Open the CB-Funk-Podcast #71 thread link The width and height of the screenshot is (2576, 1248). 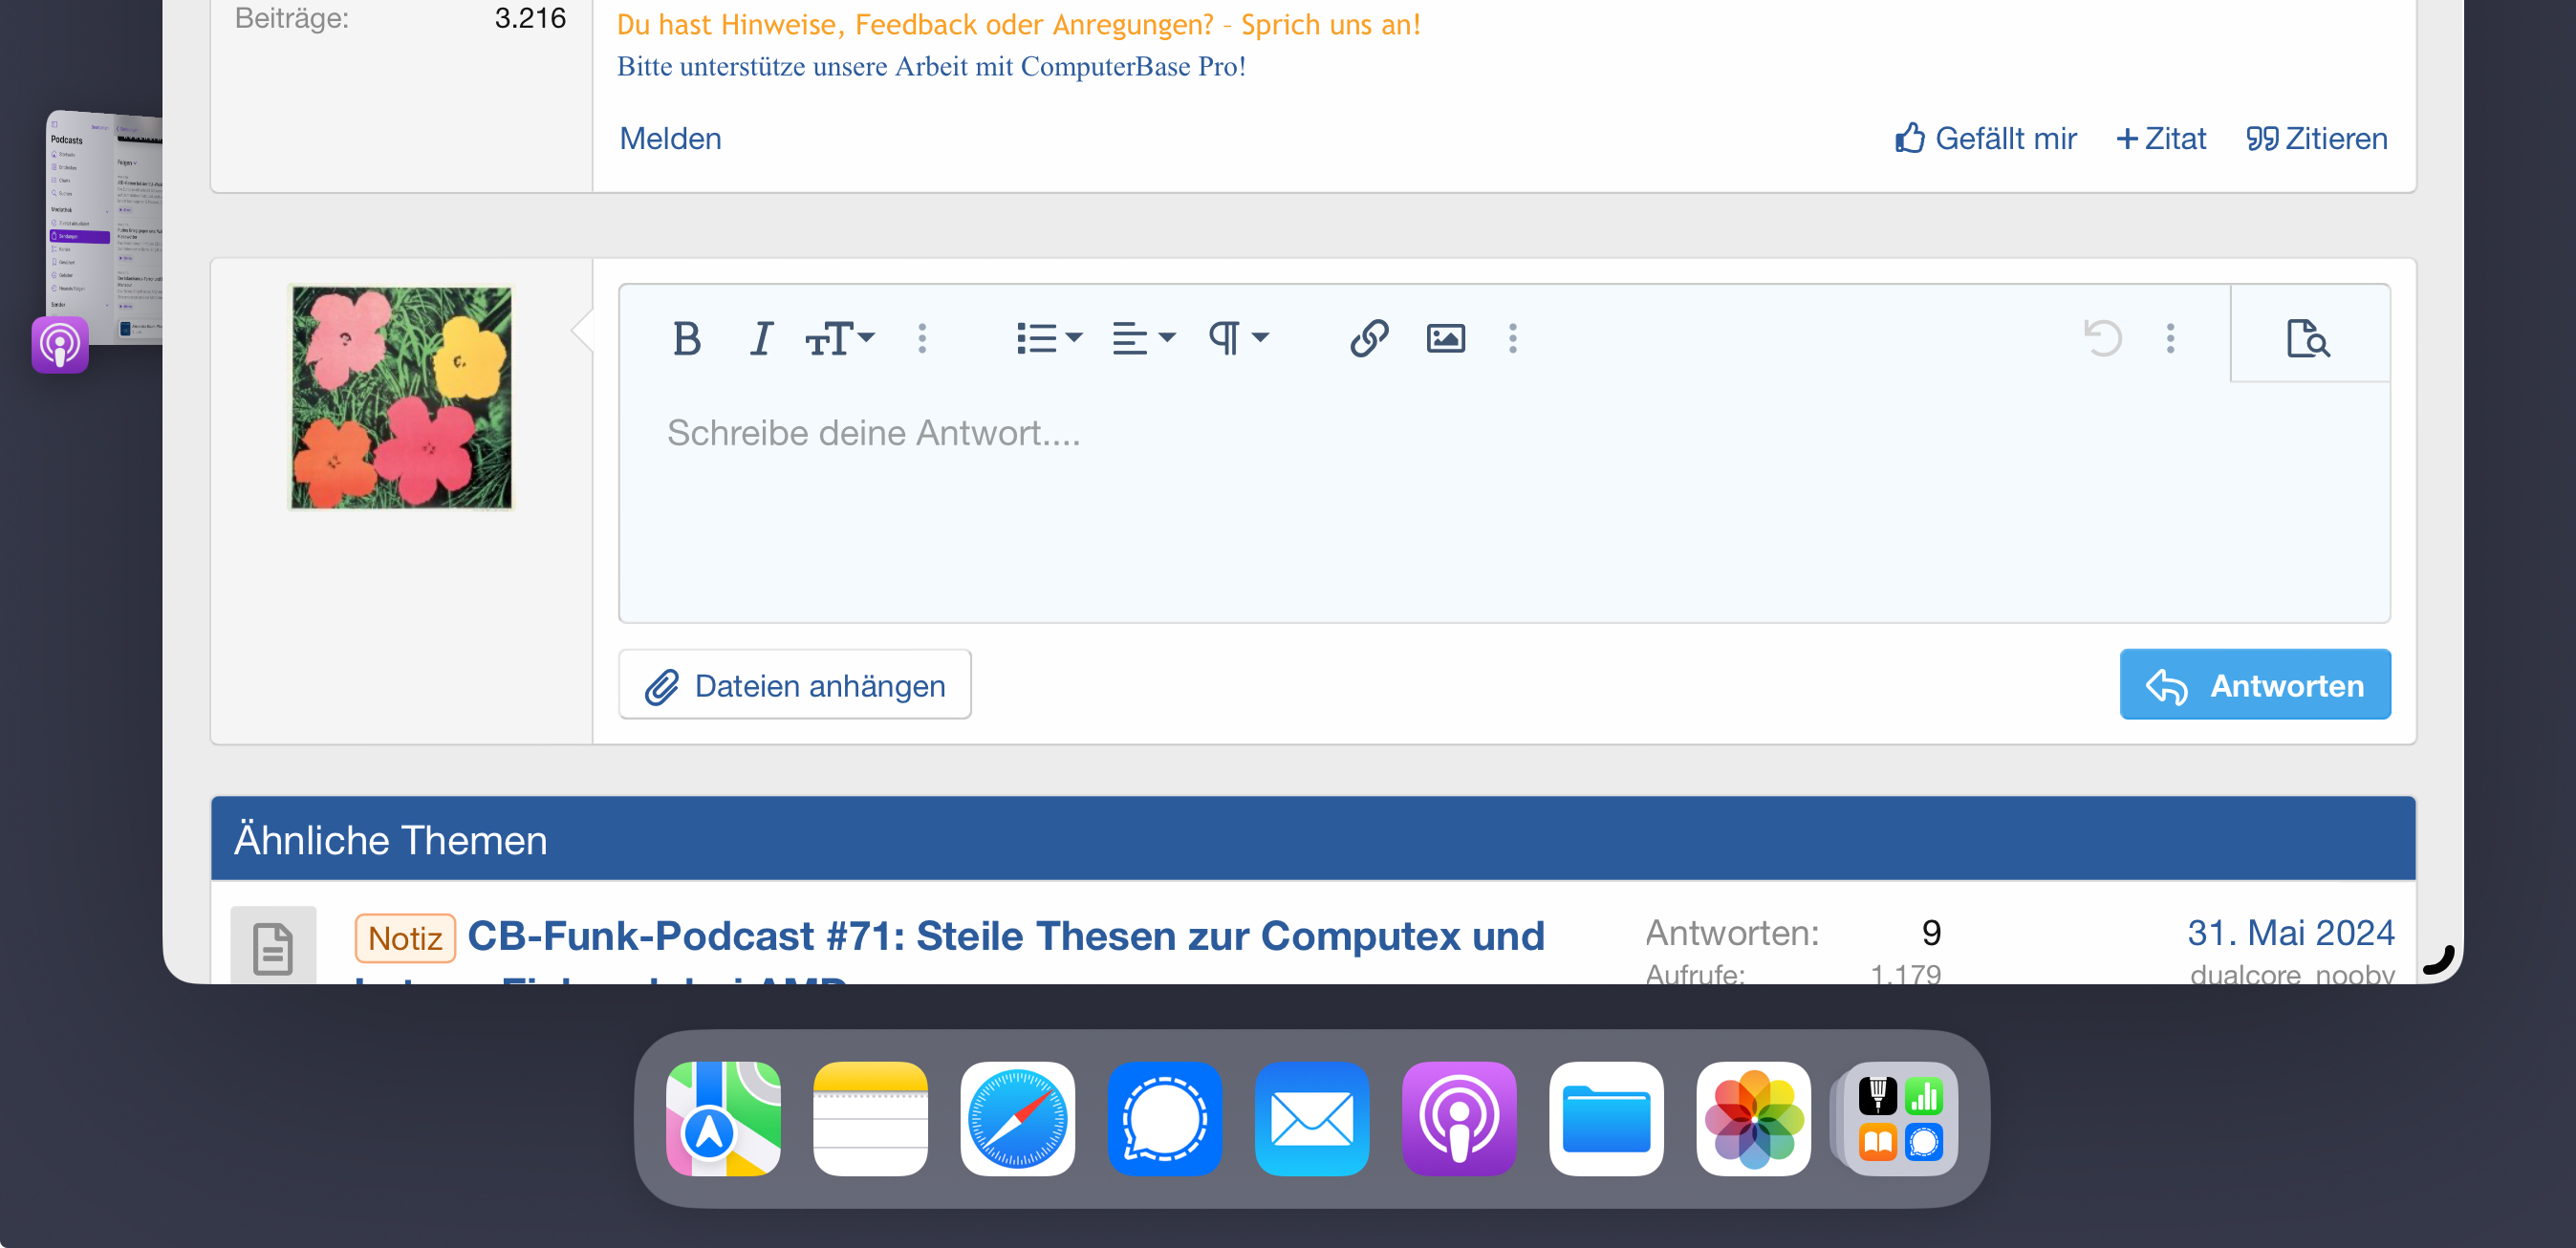1005,937
